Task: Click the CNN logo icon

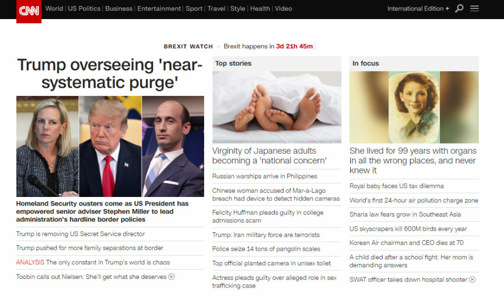Action: 29,11
